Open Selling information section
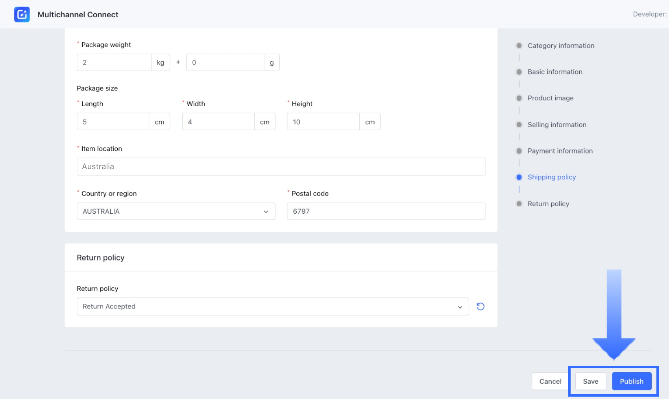The height and width of the screenshot is (399, 669). 556,125
